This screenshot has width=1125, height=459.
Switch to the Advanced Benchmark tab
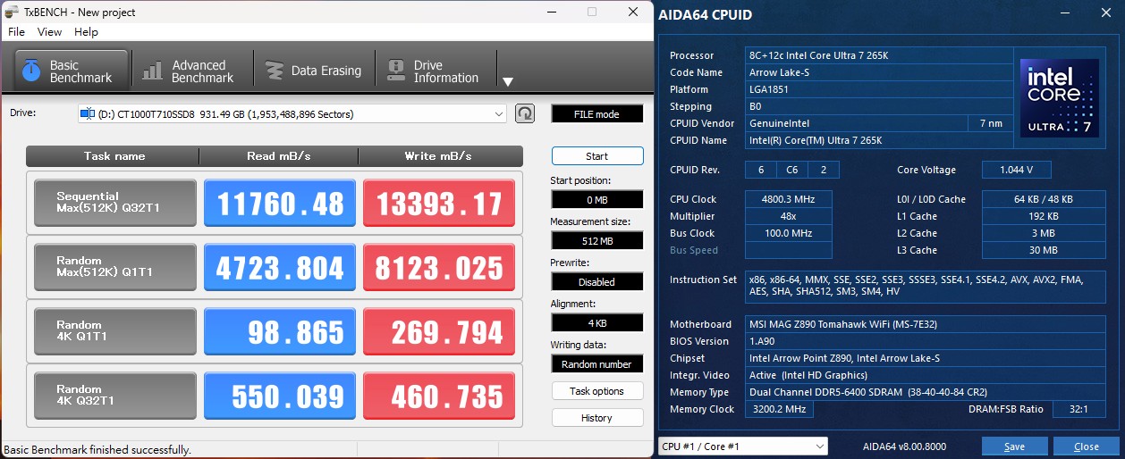pyautogui.click(x=190, y=71)
